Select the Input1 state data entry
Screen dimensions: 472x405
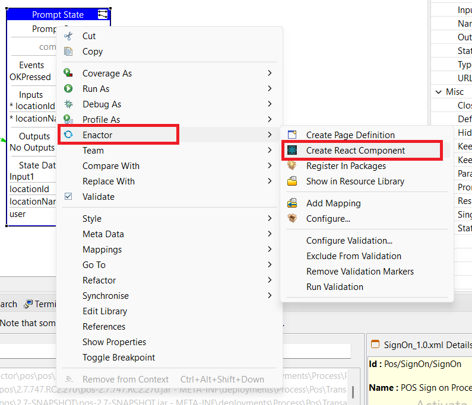(22, 177)
